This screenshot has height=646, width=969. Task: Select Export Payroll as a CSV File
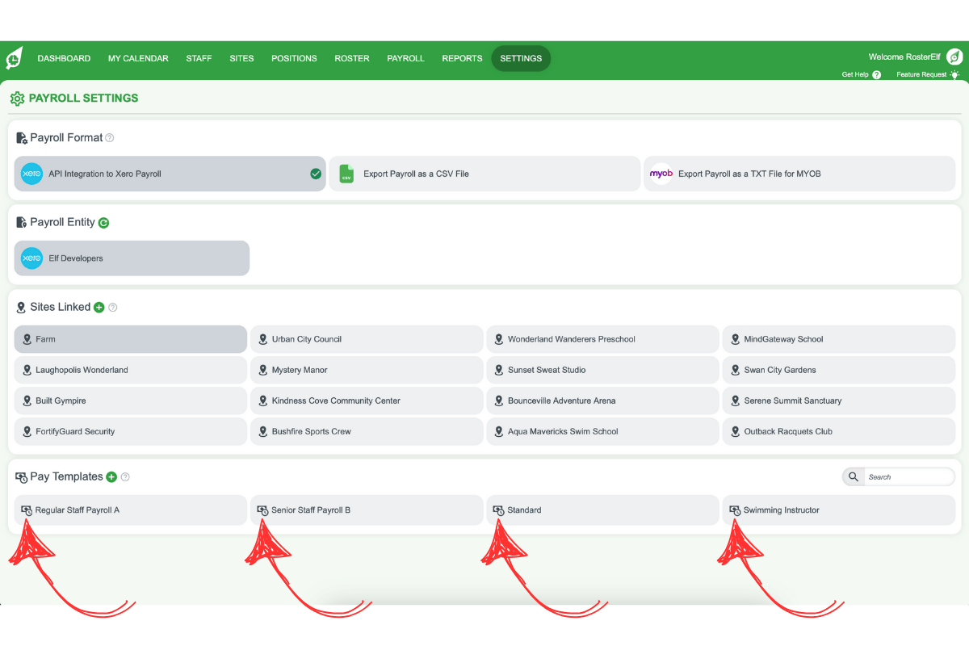(484, 174)
